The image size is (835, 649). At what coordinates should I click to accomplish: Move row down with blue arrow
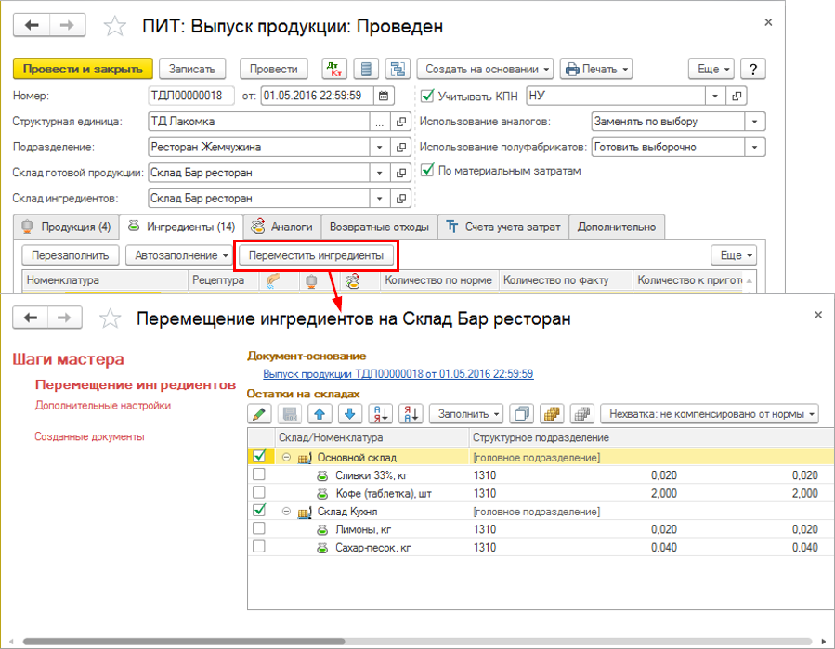(349, 413)
